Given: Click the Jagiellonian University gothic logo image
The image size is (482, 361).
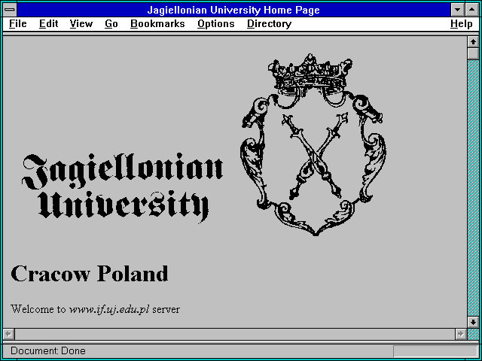Looking at the screenshot, I should pos(122,188).
